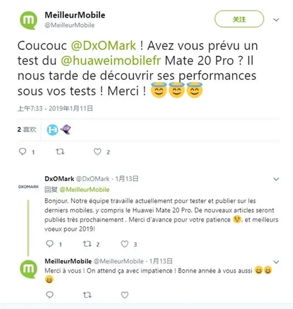View the first liker's blue avatar
293x309 pixels.
click(x=52, y=130)
